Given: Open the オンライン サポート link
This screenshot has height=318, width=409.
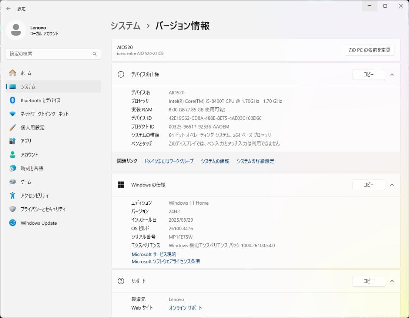Looking at the screenshot, I should pyautogui.click(x=185, y=308).
